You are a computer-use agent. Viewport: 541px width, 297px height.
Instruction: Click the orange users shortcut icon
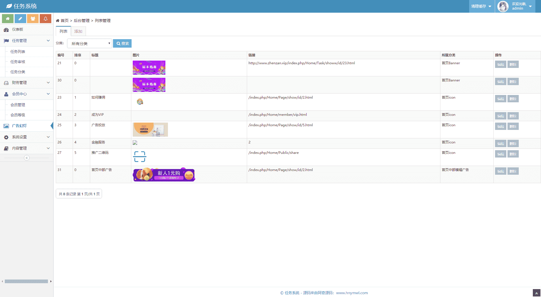(33, 19)
